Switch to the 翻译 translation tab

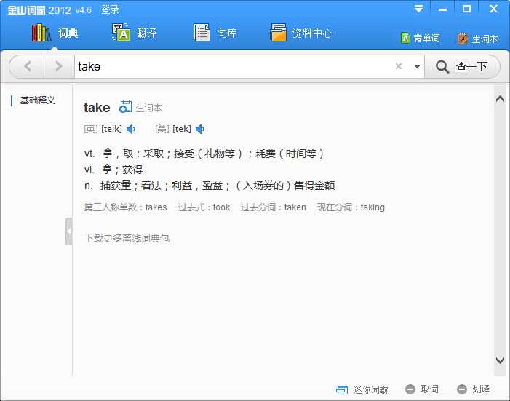click(135, 33)
